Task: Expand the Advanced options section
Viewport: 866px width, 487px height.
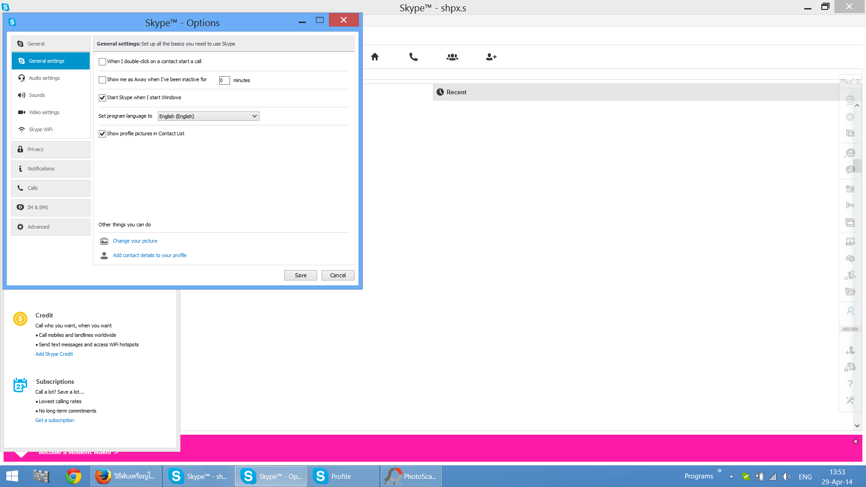Action: click(51, 227)
